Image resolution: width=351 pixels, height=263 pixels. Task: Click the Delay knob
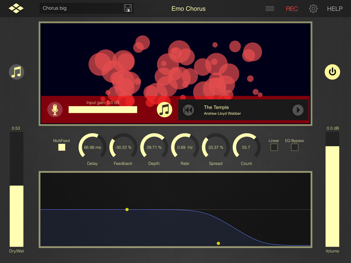pos(92,147)
